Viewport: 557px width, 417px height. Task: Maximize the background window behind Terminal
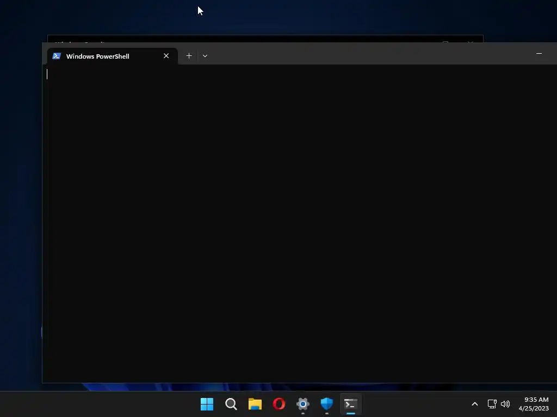(x=445, y=42)
